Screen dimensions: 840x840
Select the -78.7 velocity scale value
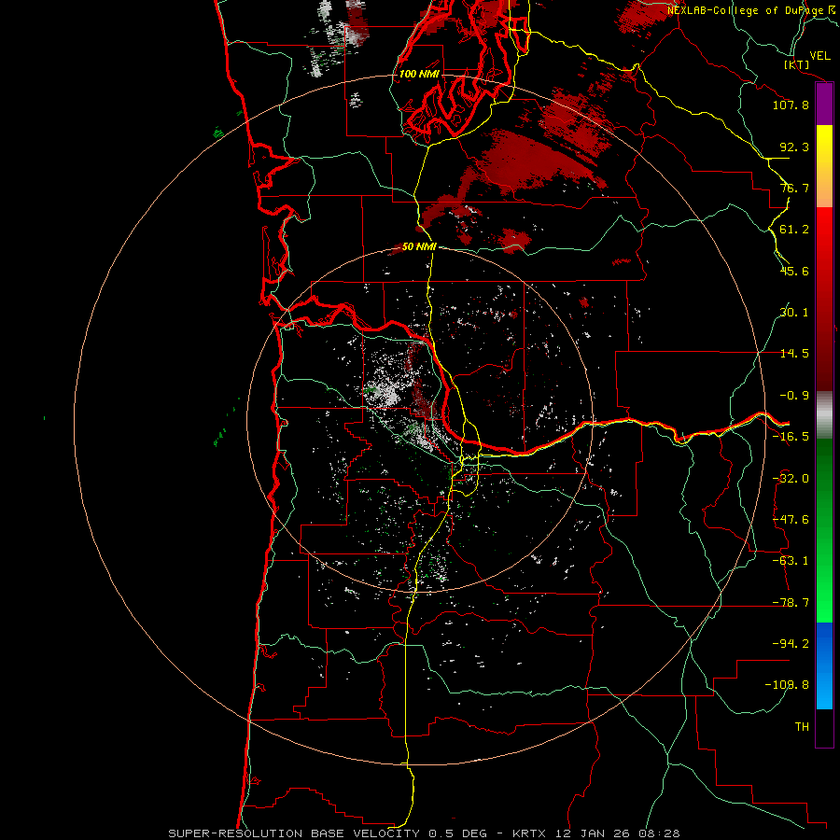tap(791, 603)
